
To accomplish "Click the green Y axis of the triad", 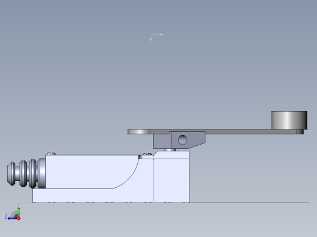I will pos(18,212).
